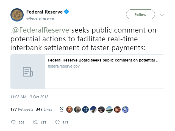This screenshot has height=131, width=175.
Task: Open the link card headline
Action: click(104, 60)
